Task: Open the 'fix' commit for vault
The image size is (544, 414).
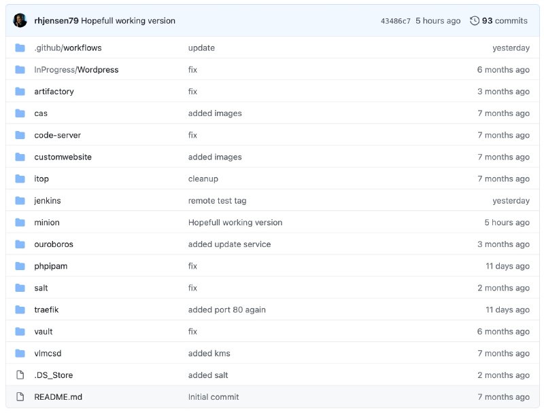Action: coord(192,331)
